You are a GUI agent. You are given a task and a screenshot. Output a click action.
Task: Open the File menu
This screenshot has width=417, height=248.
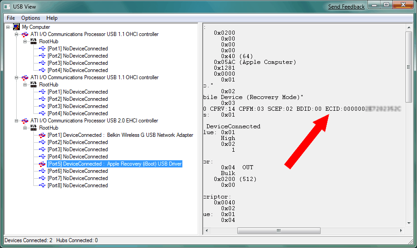pos(11,18)
